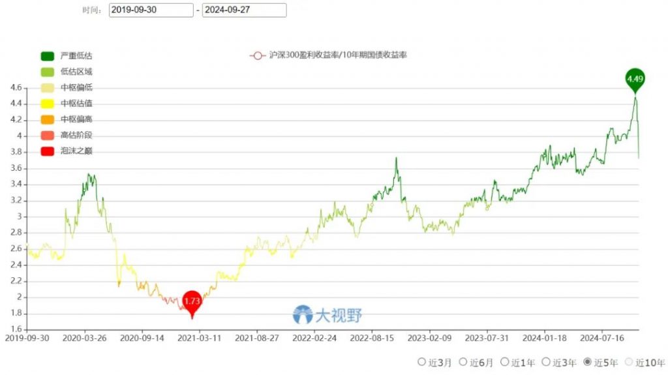Switch to the 近3年 range option

click(x=546, y=362)
